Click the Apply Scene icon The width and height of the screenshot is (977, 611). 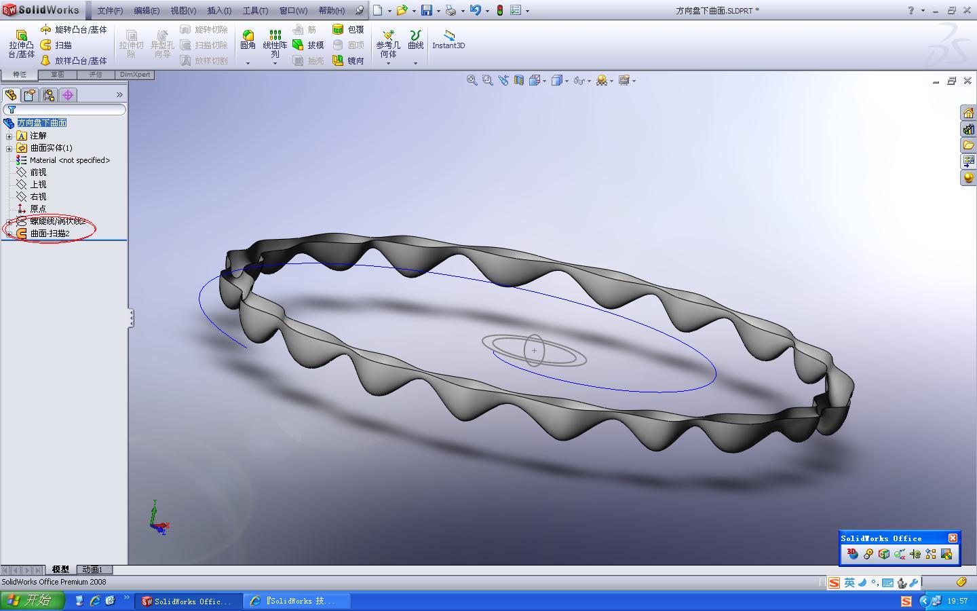click(601, 80)
